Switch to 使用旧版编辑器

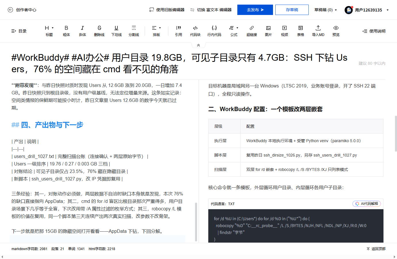167,10
